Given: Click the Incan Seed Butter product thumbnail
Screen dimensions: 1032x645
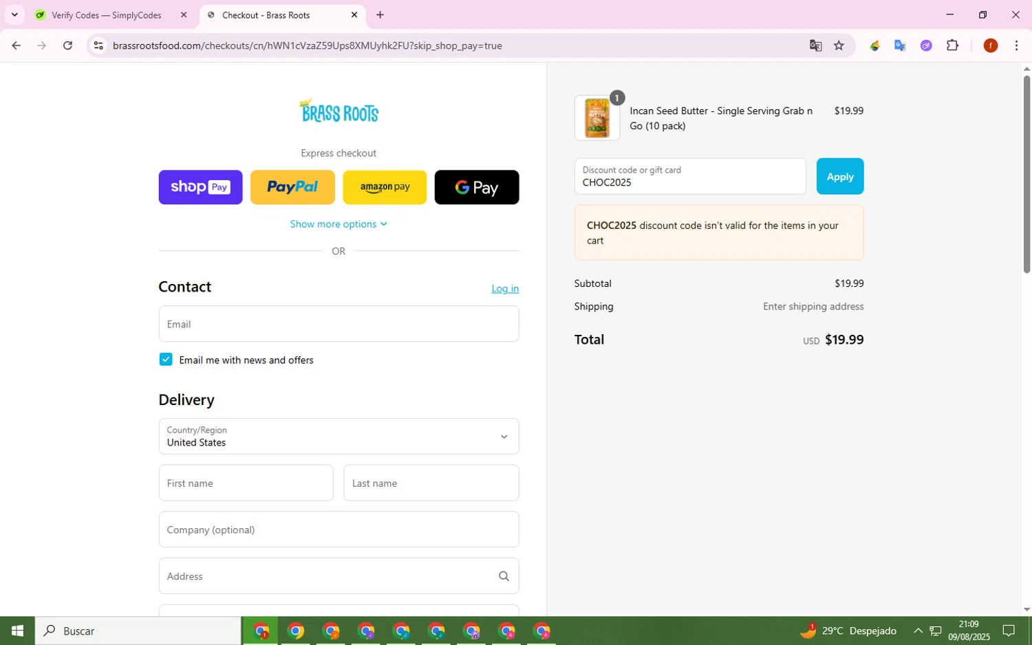Looking at the screenshot, I should tap(597, 118).
